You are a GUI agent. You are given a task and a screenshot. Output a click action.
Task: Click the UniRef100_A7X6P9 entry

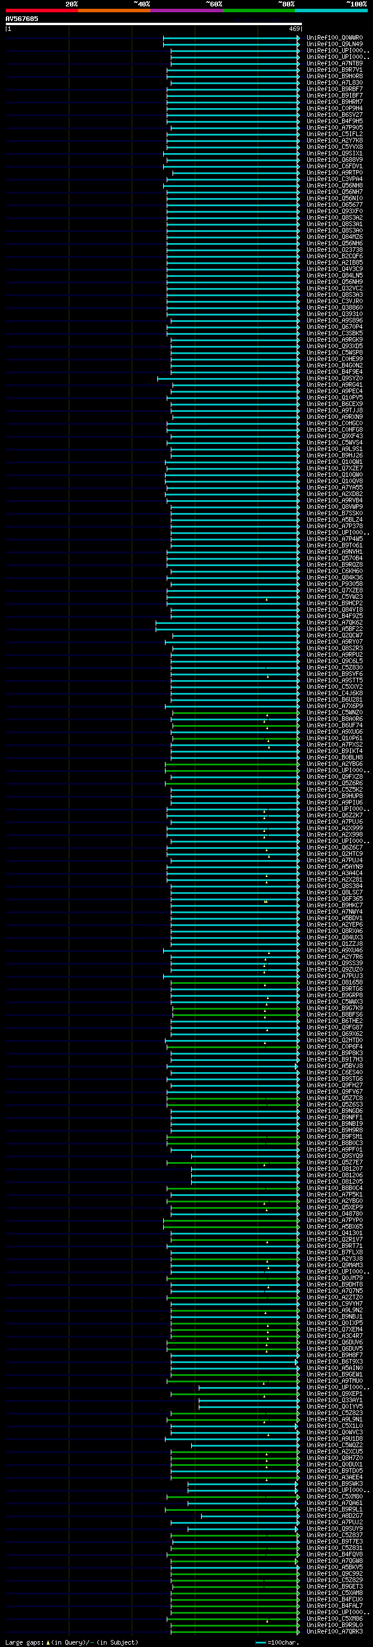point(334,706)
